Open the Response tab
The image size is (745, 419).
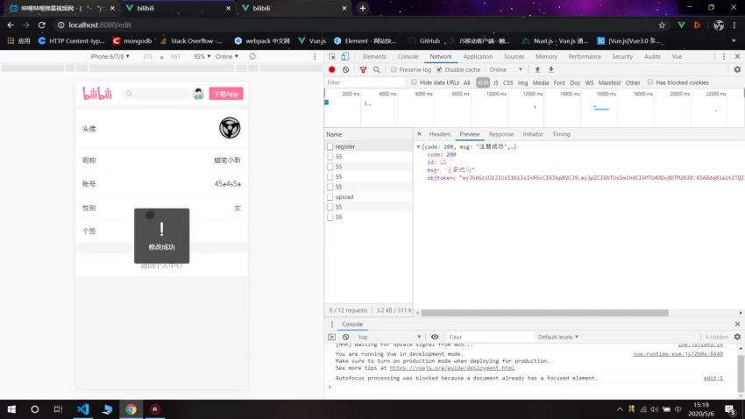click(500, 134)
